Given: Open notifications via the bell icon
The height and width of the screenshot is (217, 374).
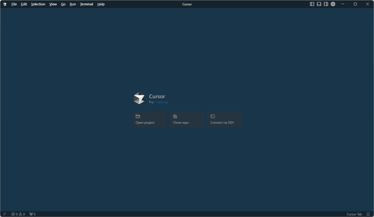Looking at the screenshot, I should coord(368,214).
